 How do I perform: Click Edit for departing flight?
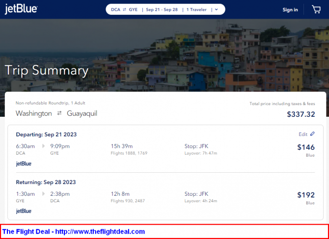click(303, 134)
